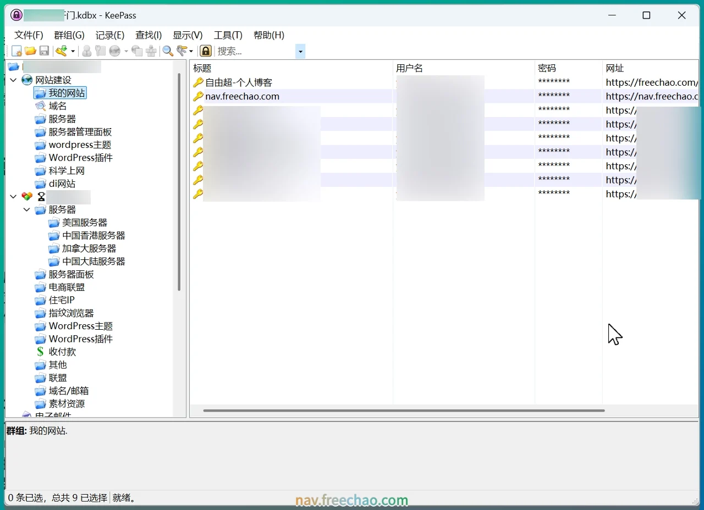Select the 中国大陆服务器 group
This screenshot has width=704, height=510.
(94, 262)
